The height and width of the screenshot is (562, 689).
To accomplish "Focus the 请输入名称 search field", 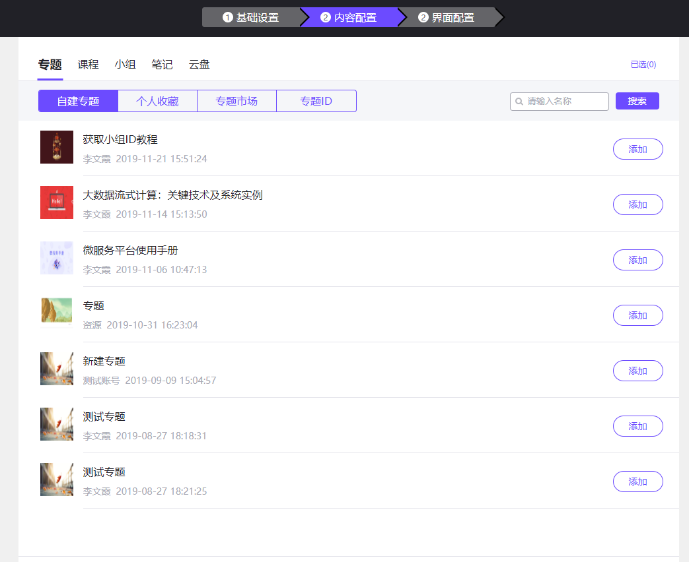I will click(x=560, y=102).
